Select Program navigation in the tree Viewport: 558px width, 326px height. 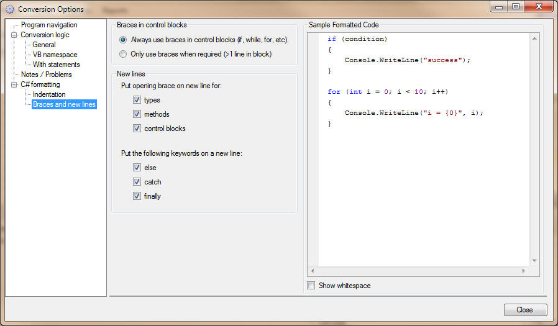tap(49, 25)
